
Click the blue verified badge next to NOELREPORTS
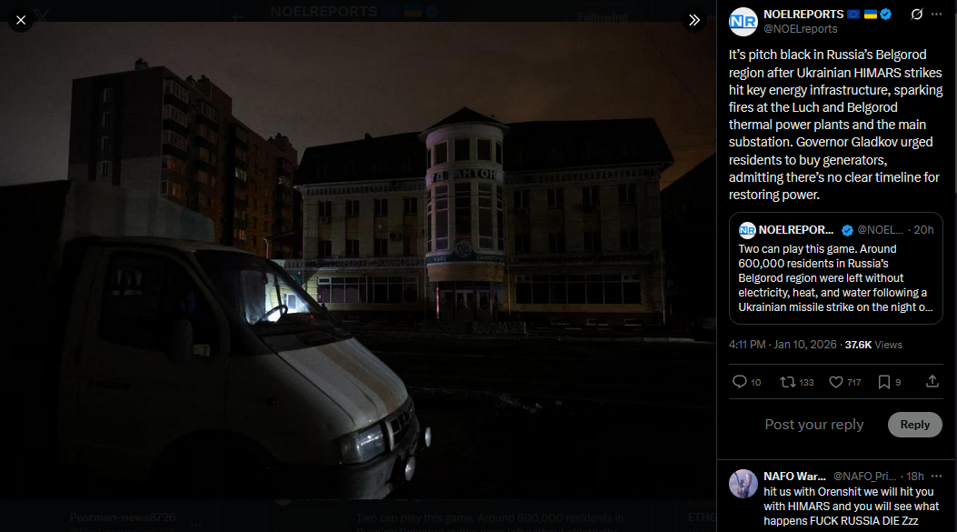point(886,14)
